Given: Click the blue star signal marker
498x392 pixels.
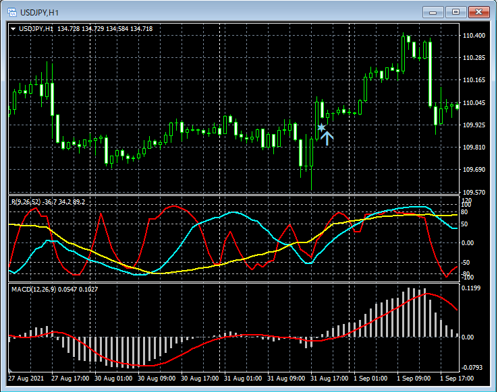Looking at the screenshot, I should [321, 127].
